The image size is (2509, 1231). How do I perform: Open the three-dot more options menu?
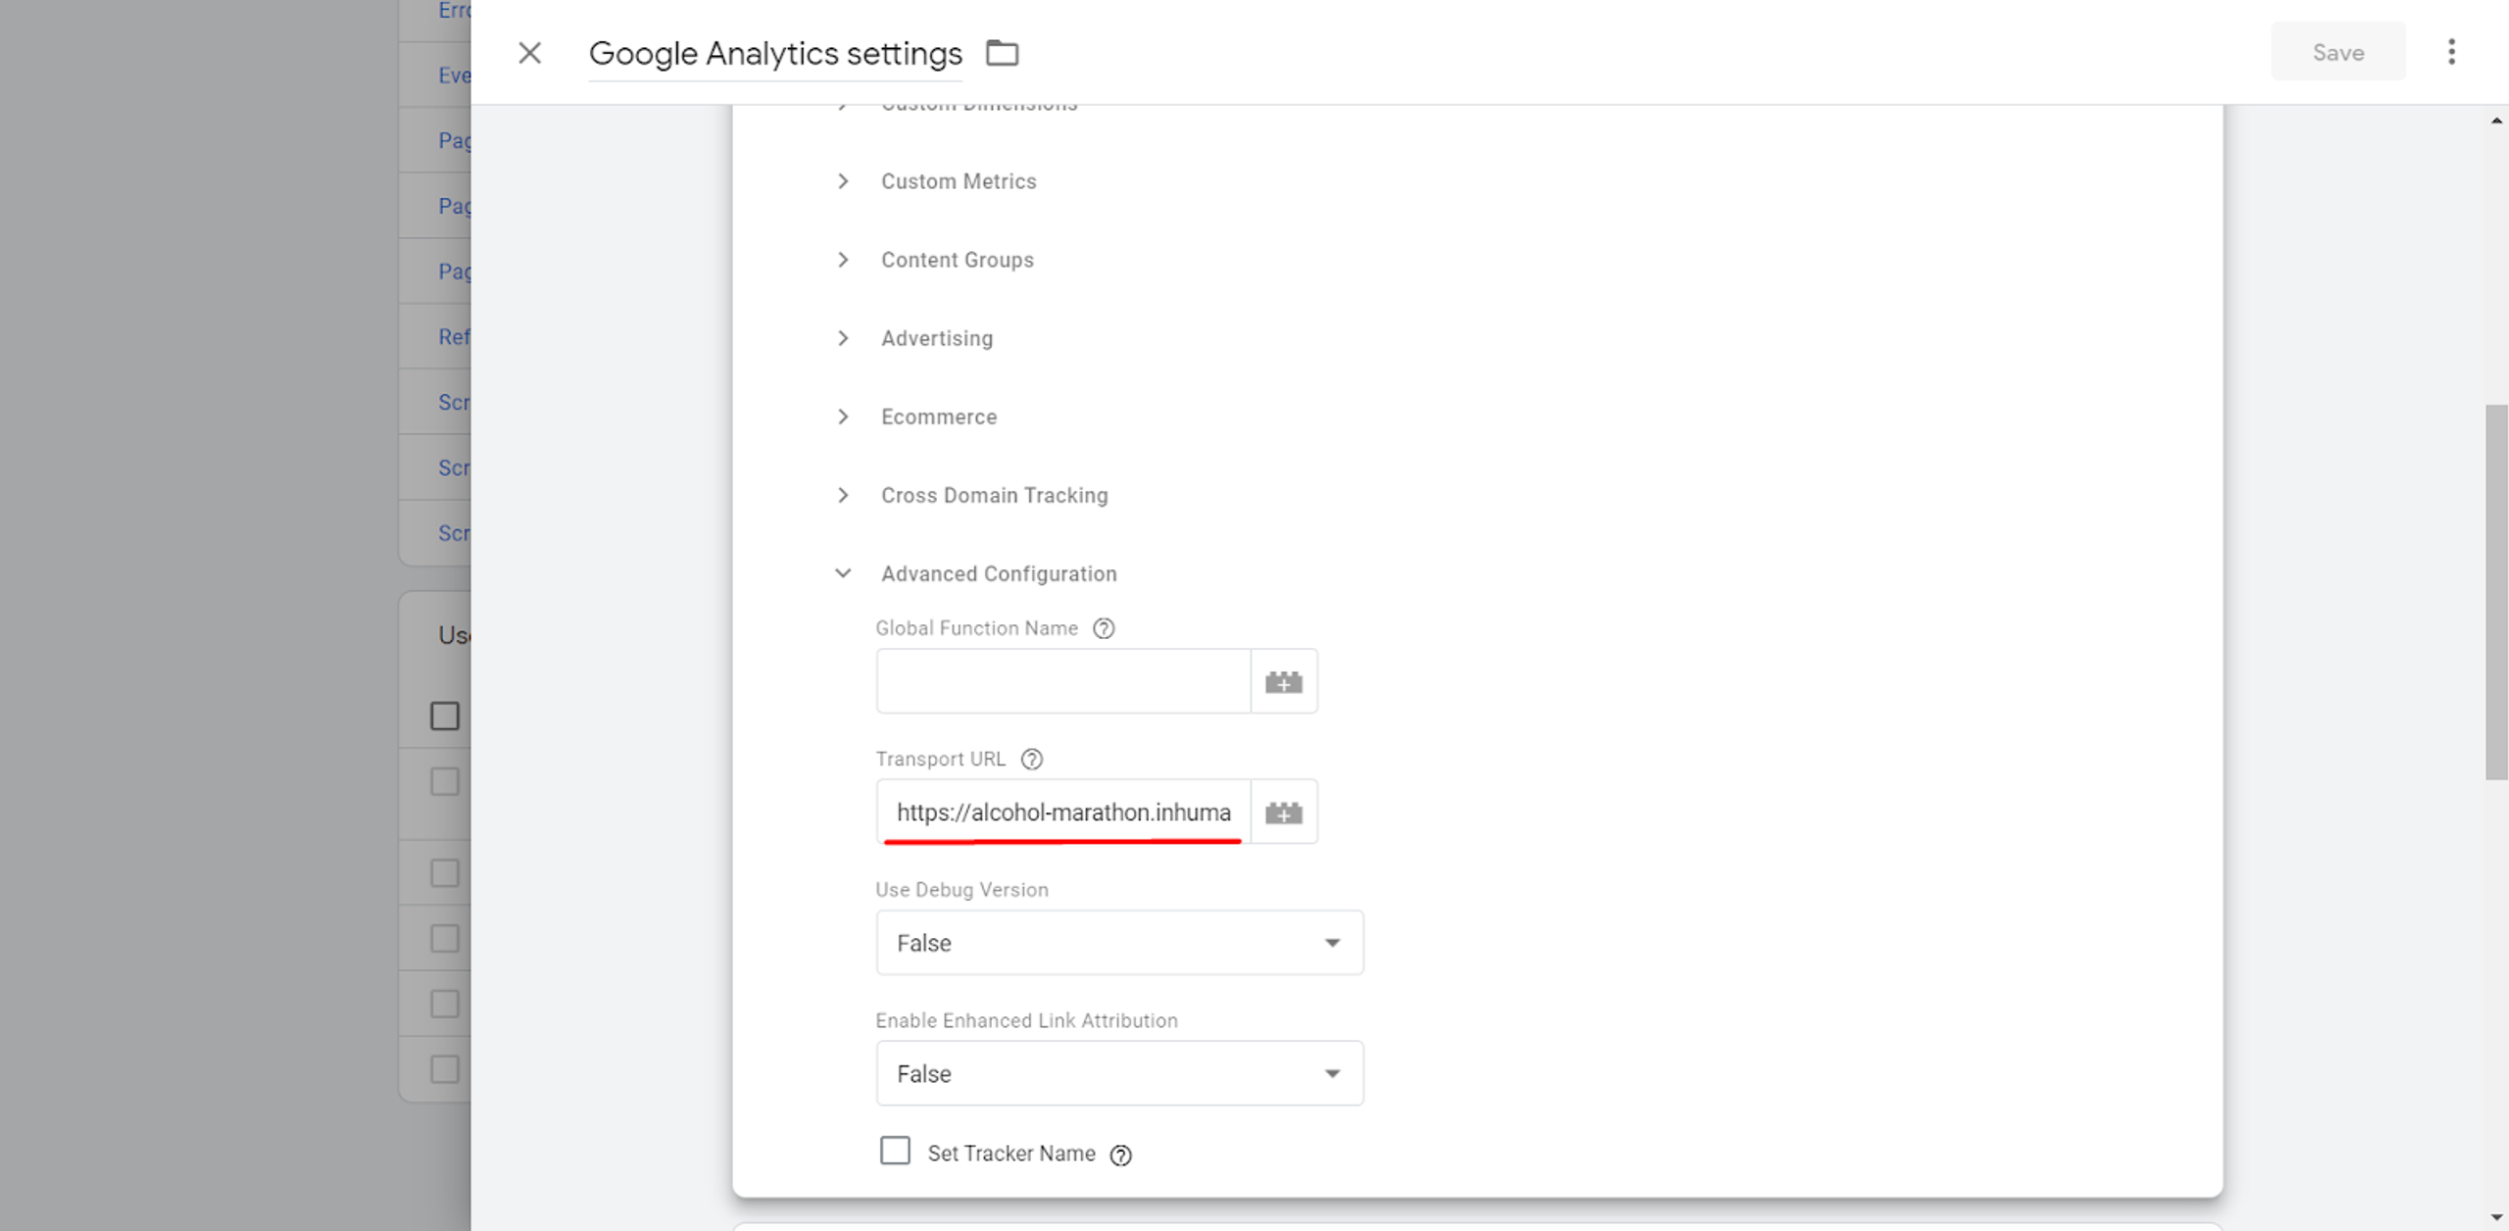tap(2451, 52)
